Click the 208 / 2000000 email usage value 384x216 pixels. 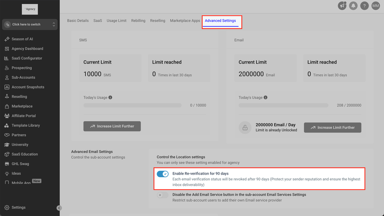349,105
